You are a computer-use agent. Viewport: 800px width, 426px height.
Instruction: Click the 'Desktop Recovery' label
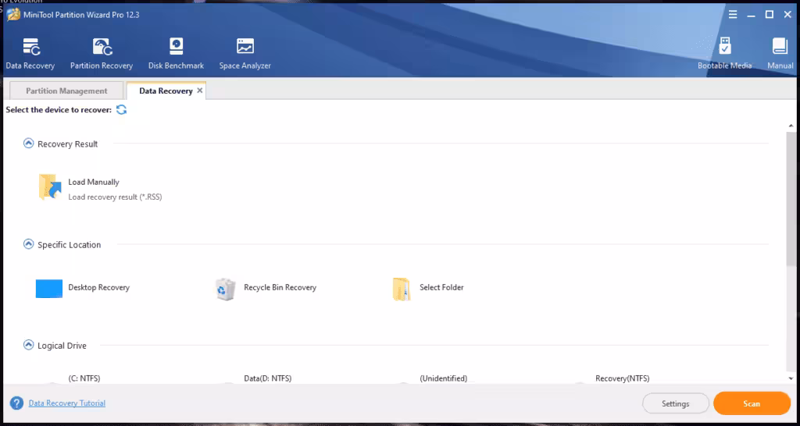99,287
